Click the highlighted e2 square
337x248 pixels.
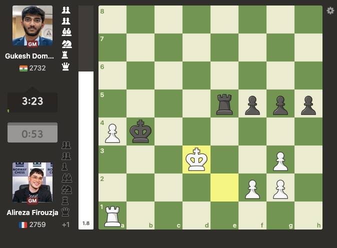click(x=224, y=187)
